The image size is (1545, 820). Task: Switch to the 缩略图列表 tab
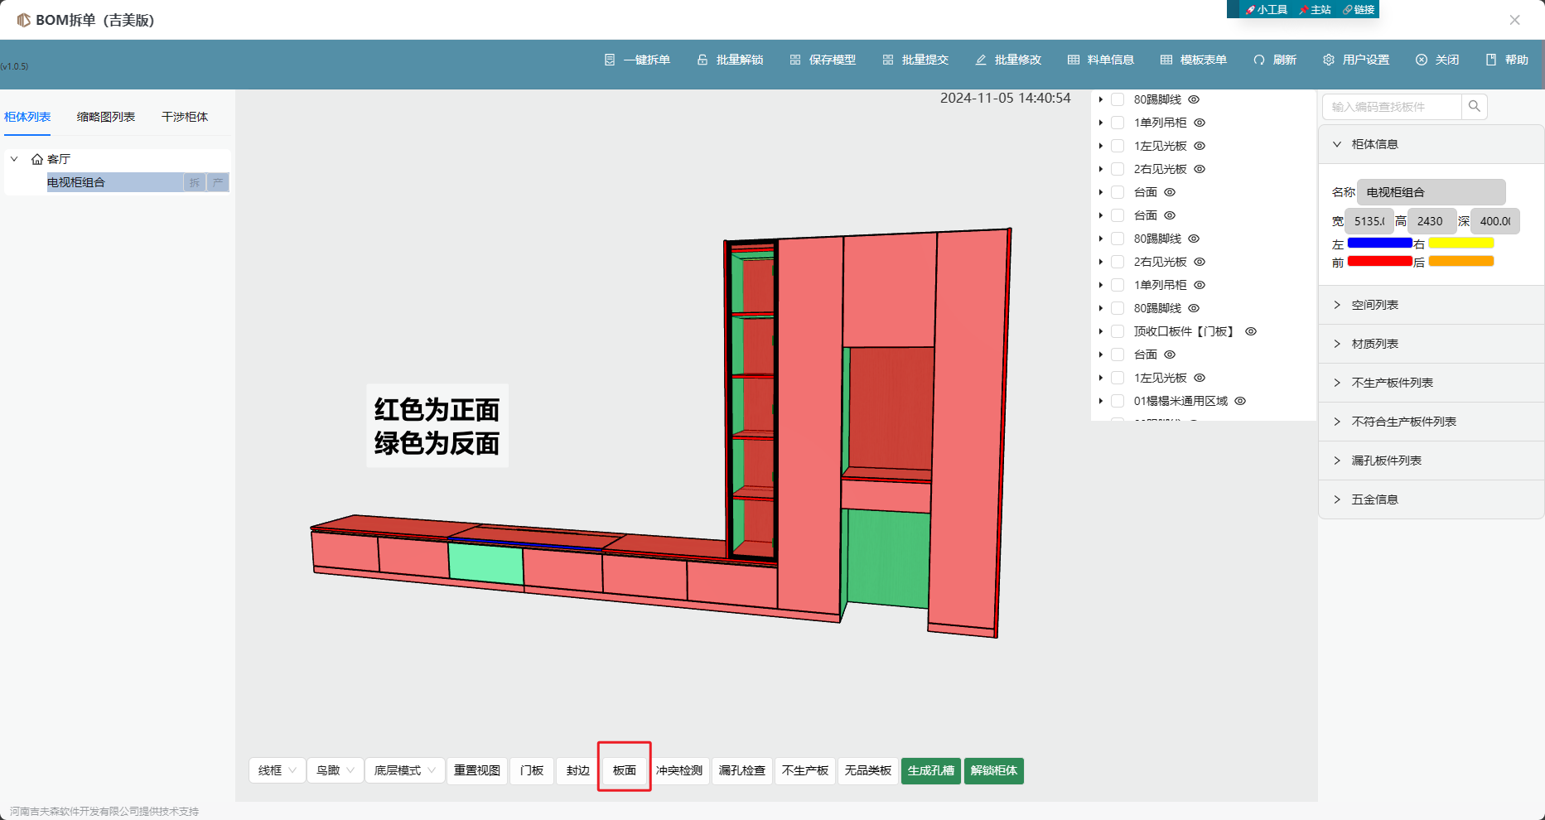point(106,117)
